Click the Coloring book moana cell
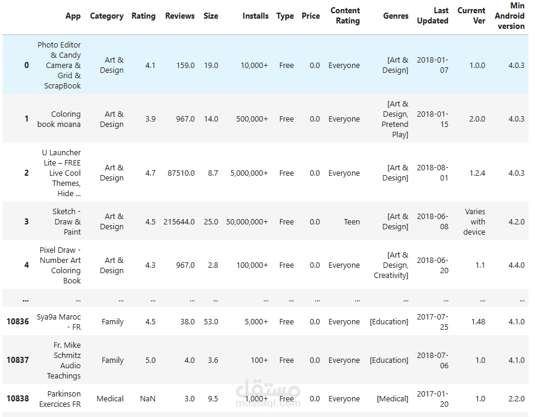Viewport: 537px width, 417px height. coord(59,119)
